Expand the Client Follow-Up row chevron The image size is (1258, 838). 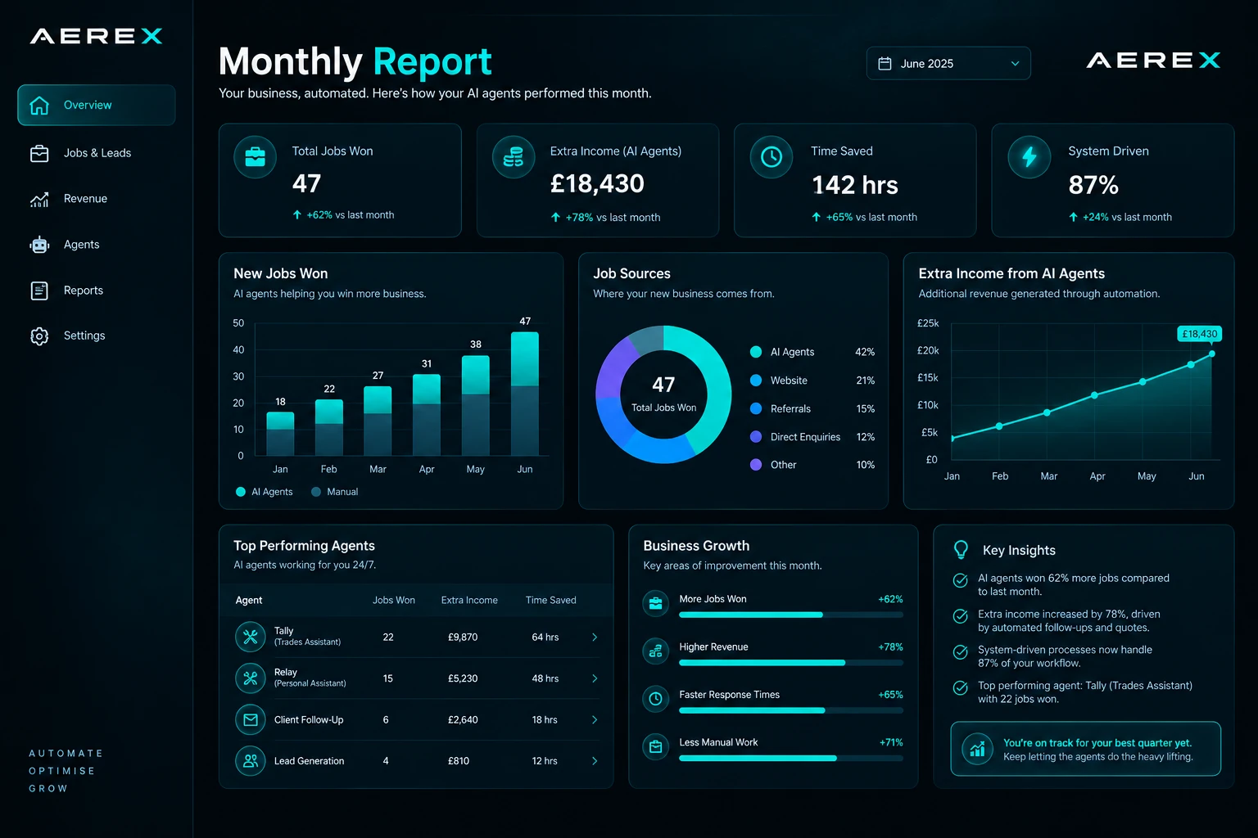[x=595, y=720]
